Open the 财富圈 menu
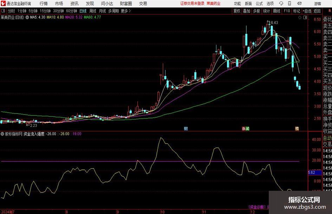Screen dimensions: 332x214 pyautogui.click(x=126, y=4)
